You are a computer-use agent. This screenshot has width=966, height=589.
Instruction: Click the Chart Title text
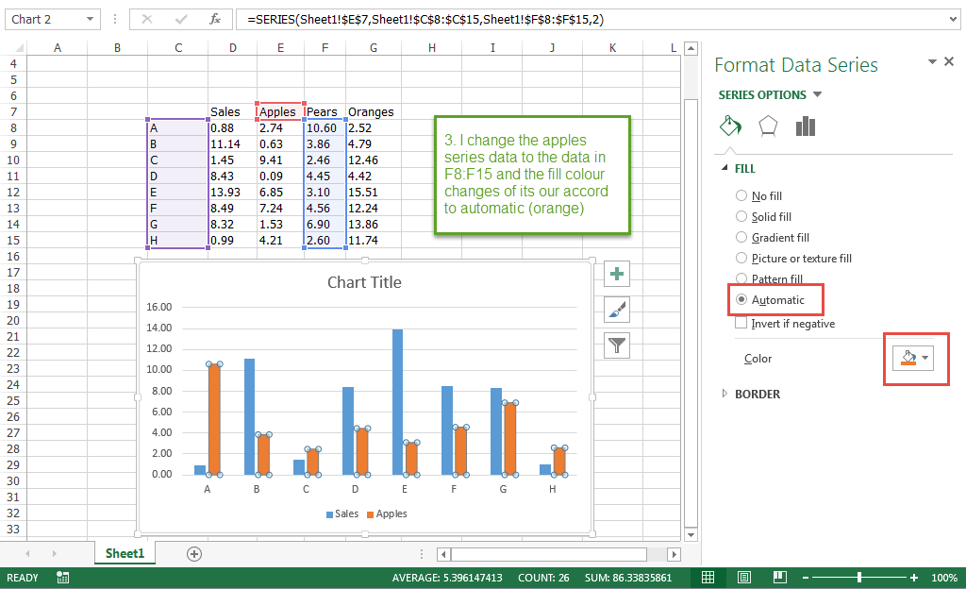[x=364, y=282]
